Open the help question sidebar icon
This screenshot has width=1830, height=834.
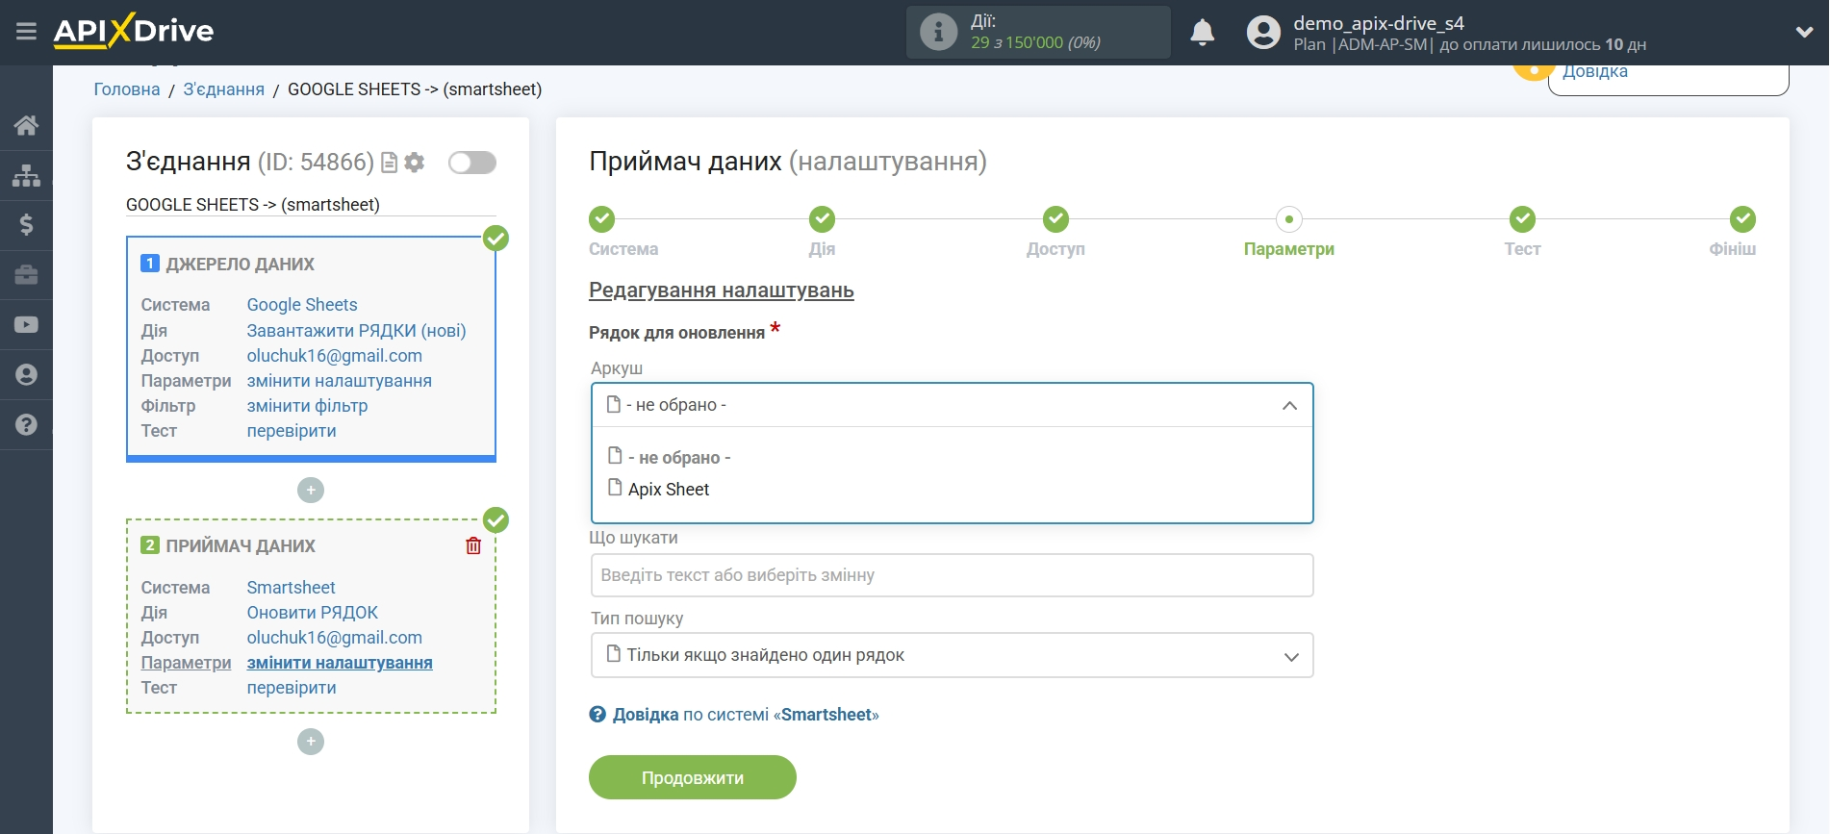(26, 425)
